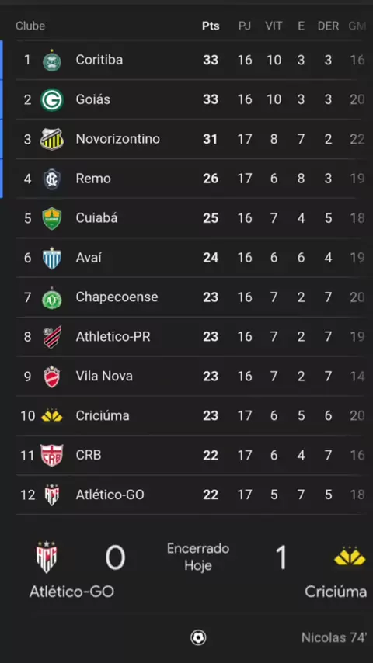
Task: Click the Athletico-PR crest
Action: 51,337
